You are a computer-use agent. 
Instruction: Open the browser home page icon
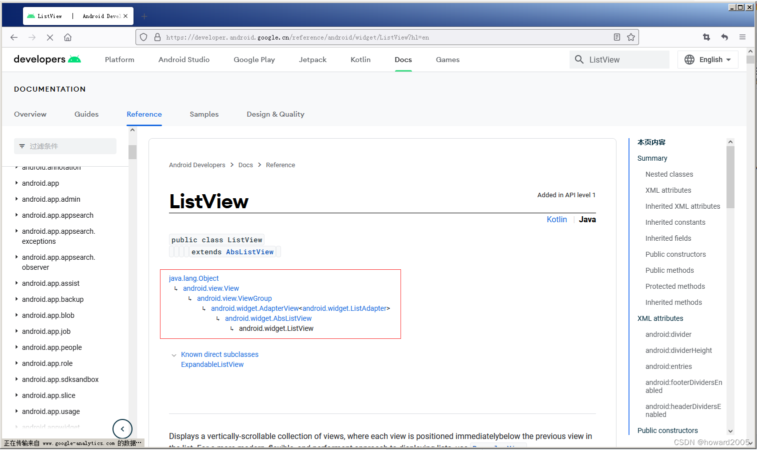point(68,38)
